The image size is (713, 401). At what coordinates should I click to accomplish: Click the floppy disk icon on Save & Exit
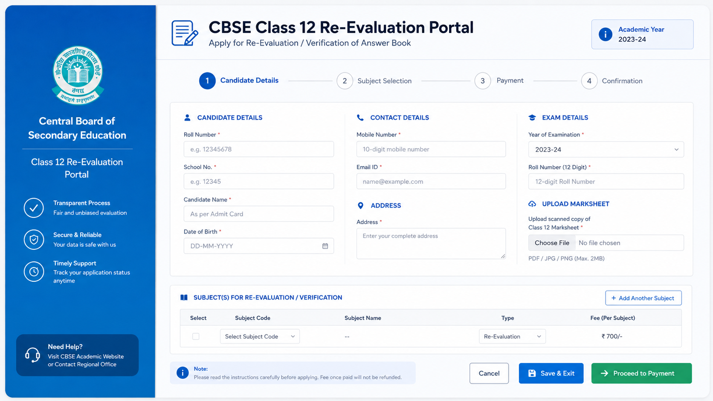pos(532,373)
